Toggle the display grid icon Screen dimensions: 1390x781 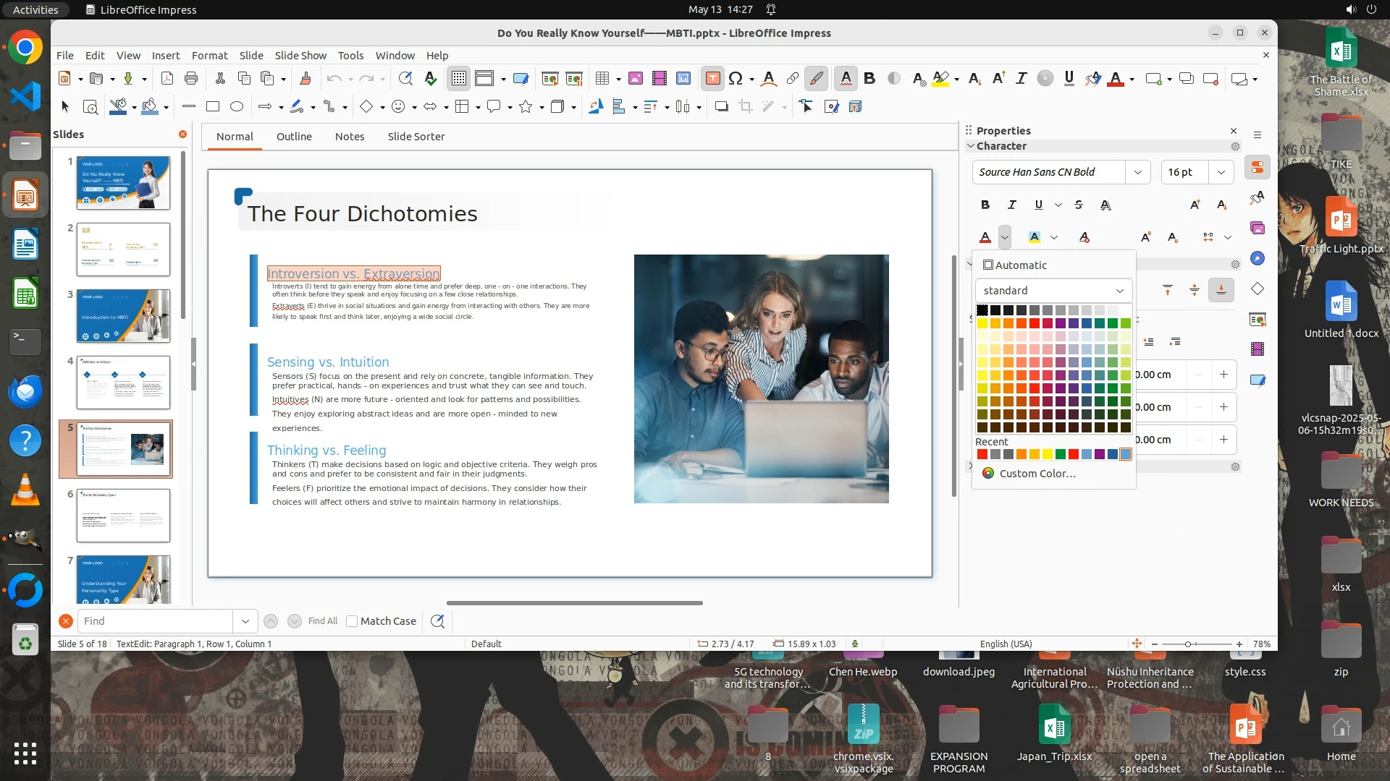(x=459, y=78)
